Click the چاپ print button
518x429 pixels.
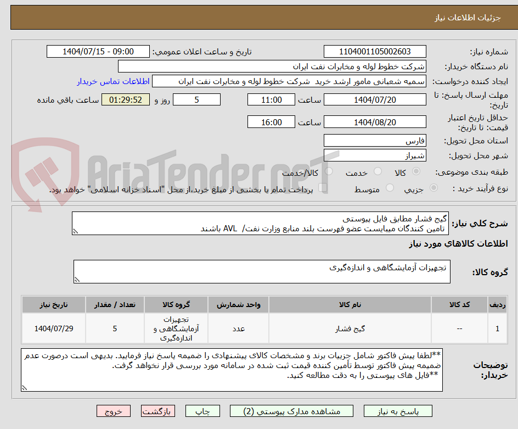click(x=202, y=411)
